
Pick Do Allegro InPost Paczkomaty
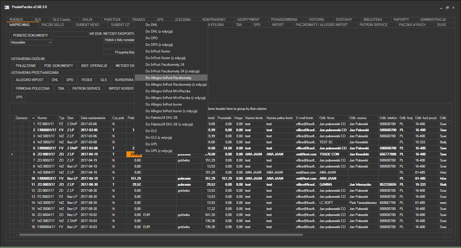171,78
